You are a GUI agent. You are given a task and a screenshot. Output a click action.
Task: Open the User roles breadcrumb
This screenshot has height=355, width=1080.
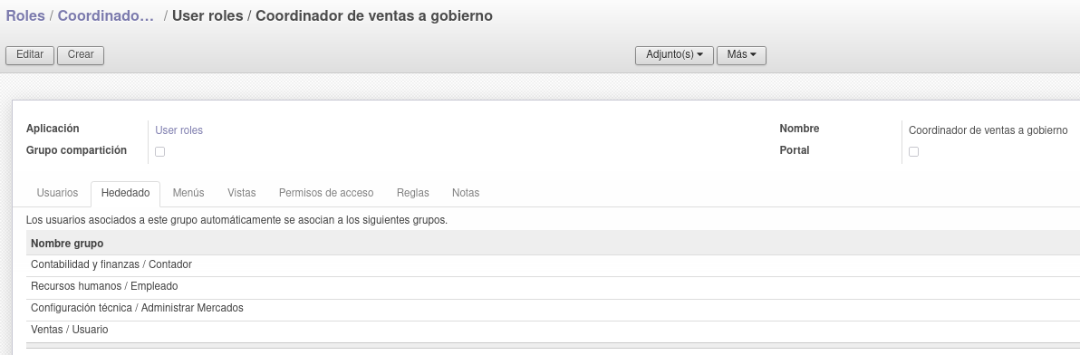pos(207,15)
